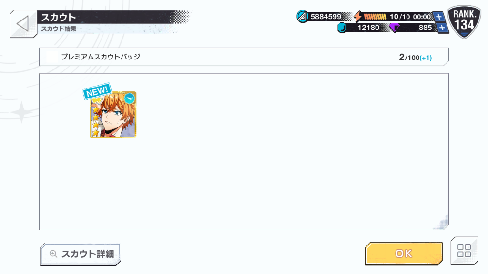Viewport: 488px width, 274px height.
Task: Tap the purple diamond gem icon
Action: pyautogui.click(x=394, y=28)
